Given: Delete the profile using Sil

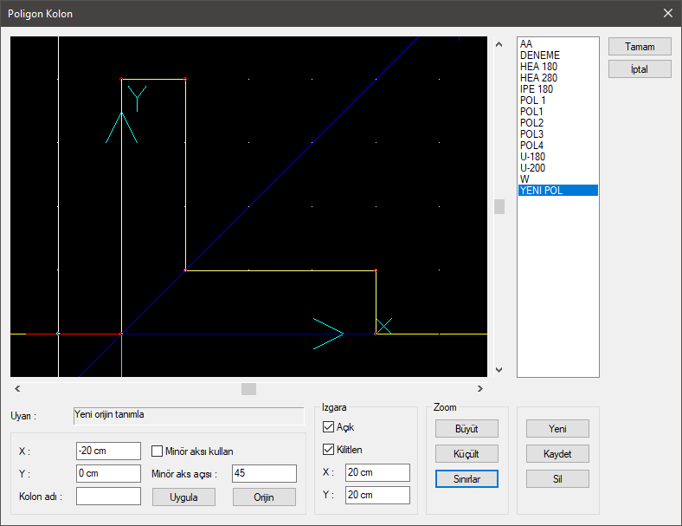Looking at the screenshot, I should click(x=557, y=478).
